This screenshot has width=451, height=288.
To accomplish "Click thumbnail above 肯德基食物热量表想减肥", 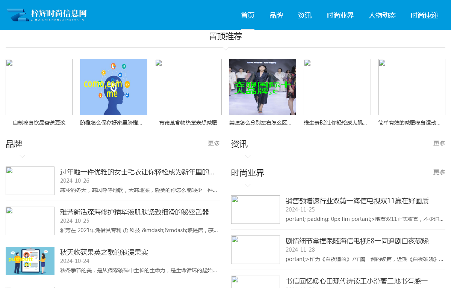I will point(188,87).
